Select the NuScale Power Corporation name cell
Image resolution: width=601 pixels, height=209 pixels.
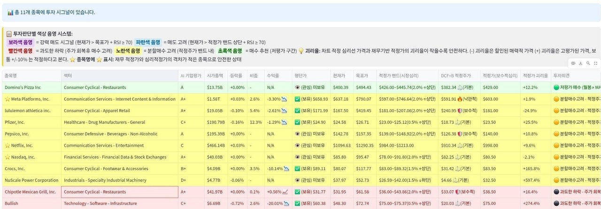pos(31,180)
